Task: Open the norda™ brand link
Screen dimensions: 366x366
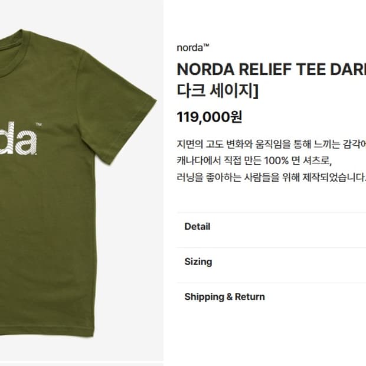Action: pyautogui.click(x=193, y=48)
